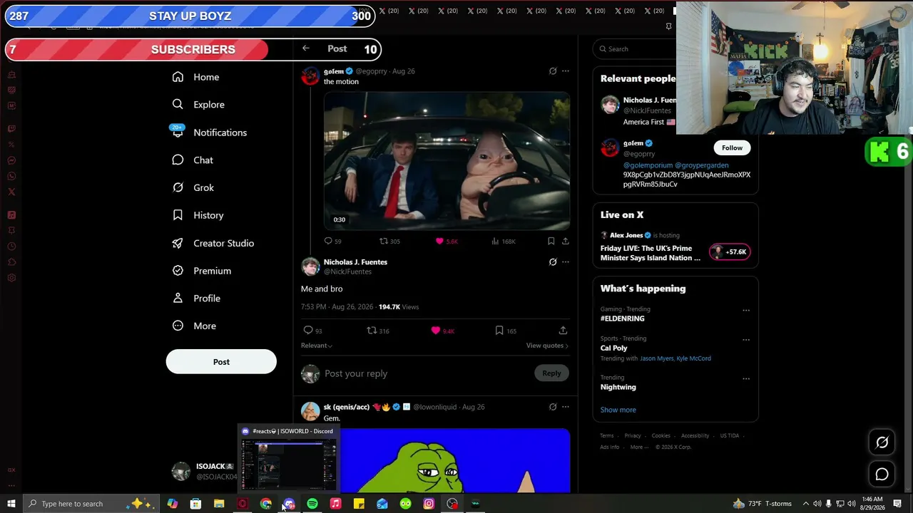
Task: Share the main Fuentes post
Action: coord(563,331)
